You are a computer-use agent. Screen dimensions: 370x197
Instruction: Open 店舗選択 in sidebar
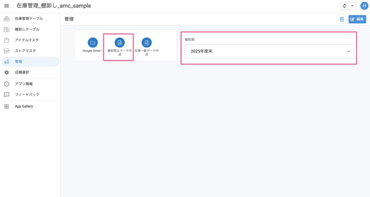pos(30,72)
